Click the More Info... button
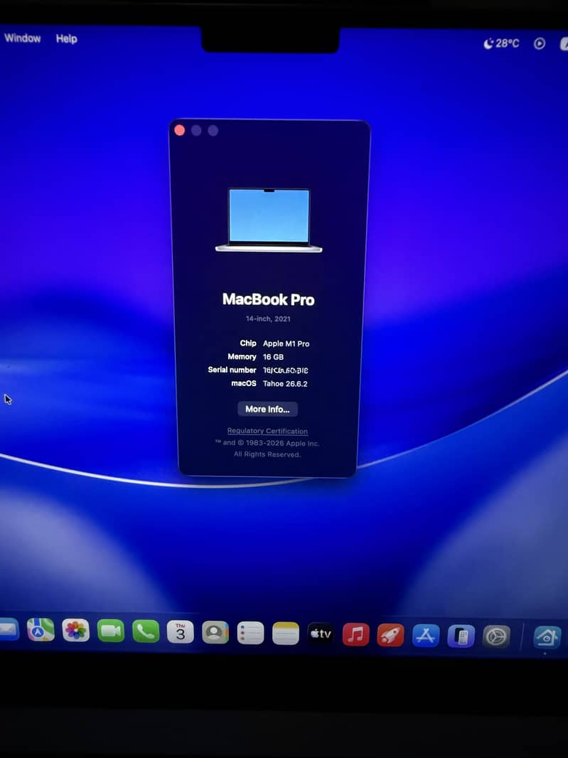Image resolution: width=568 pixels, height=758 pixels. point(267,409)
